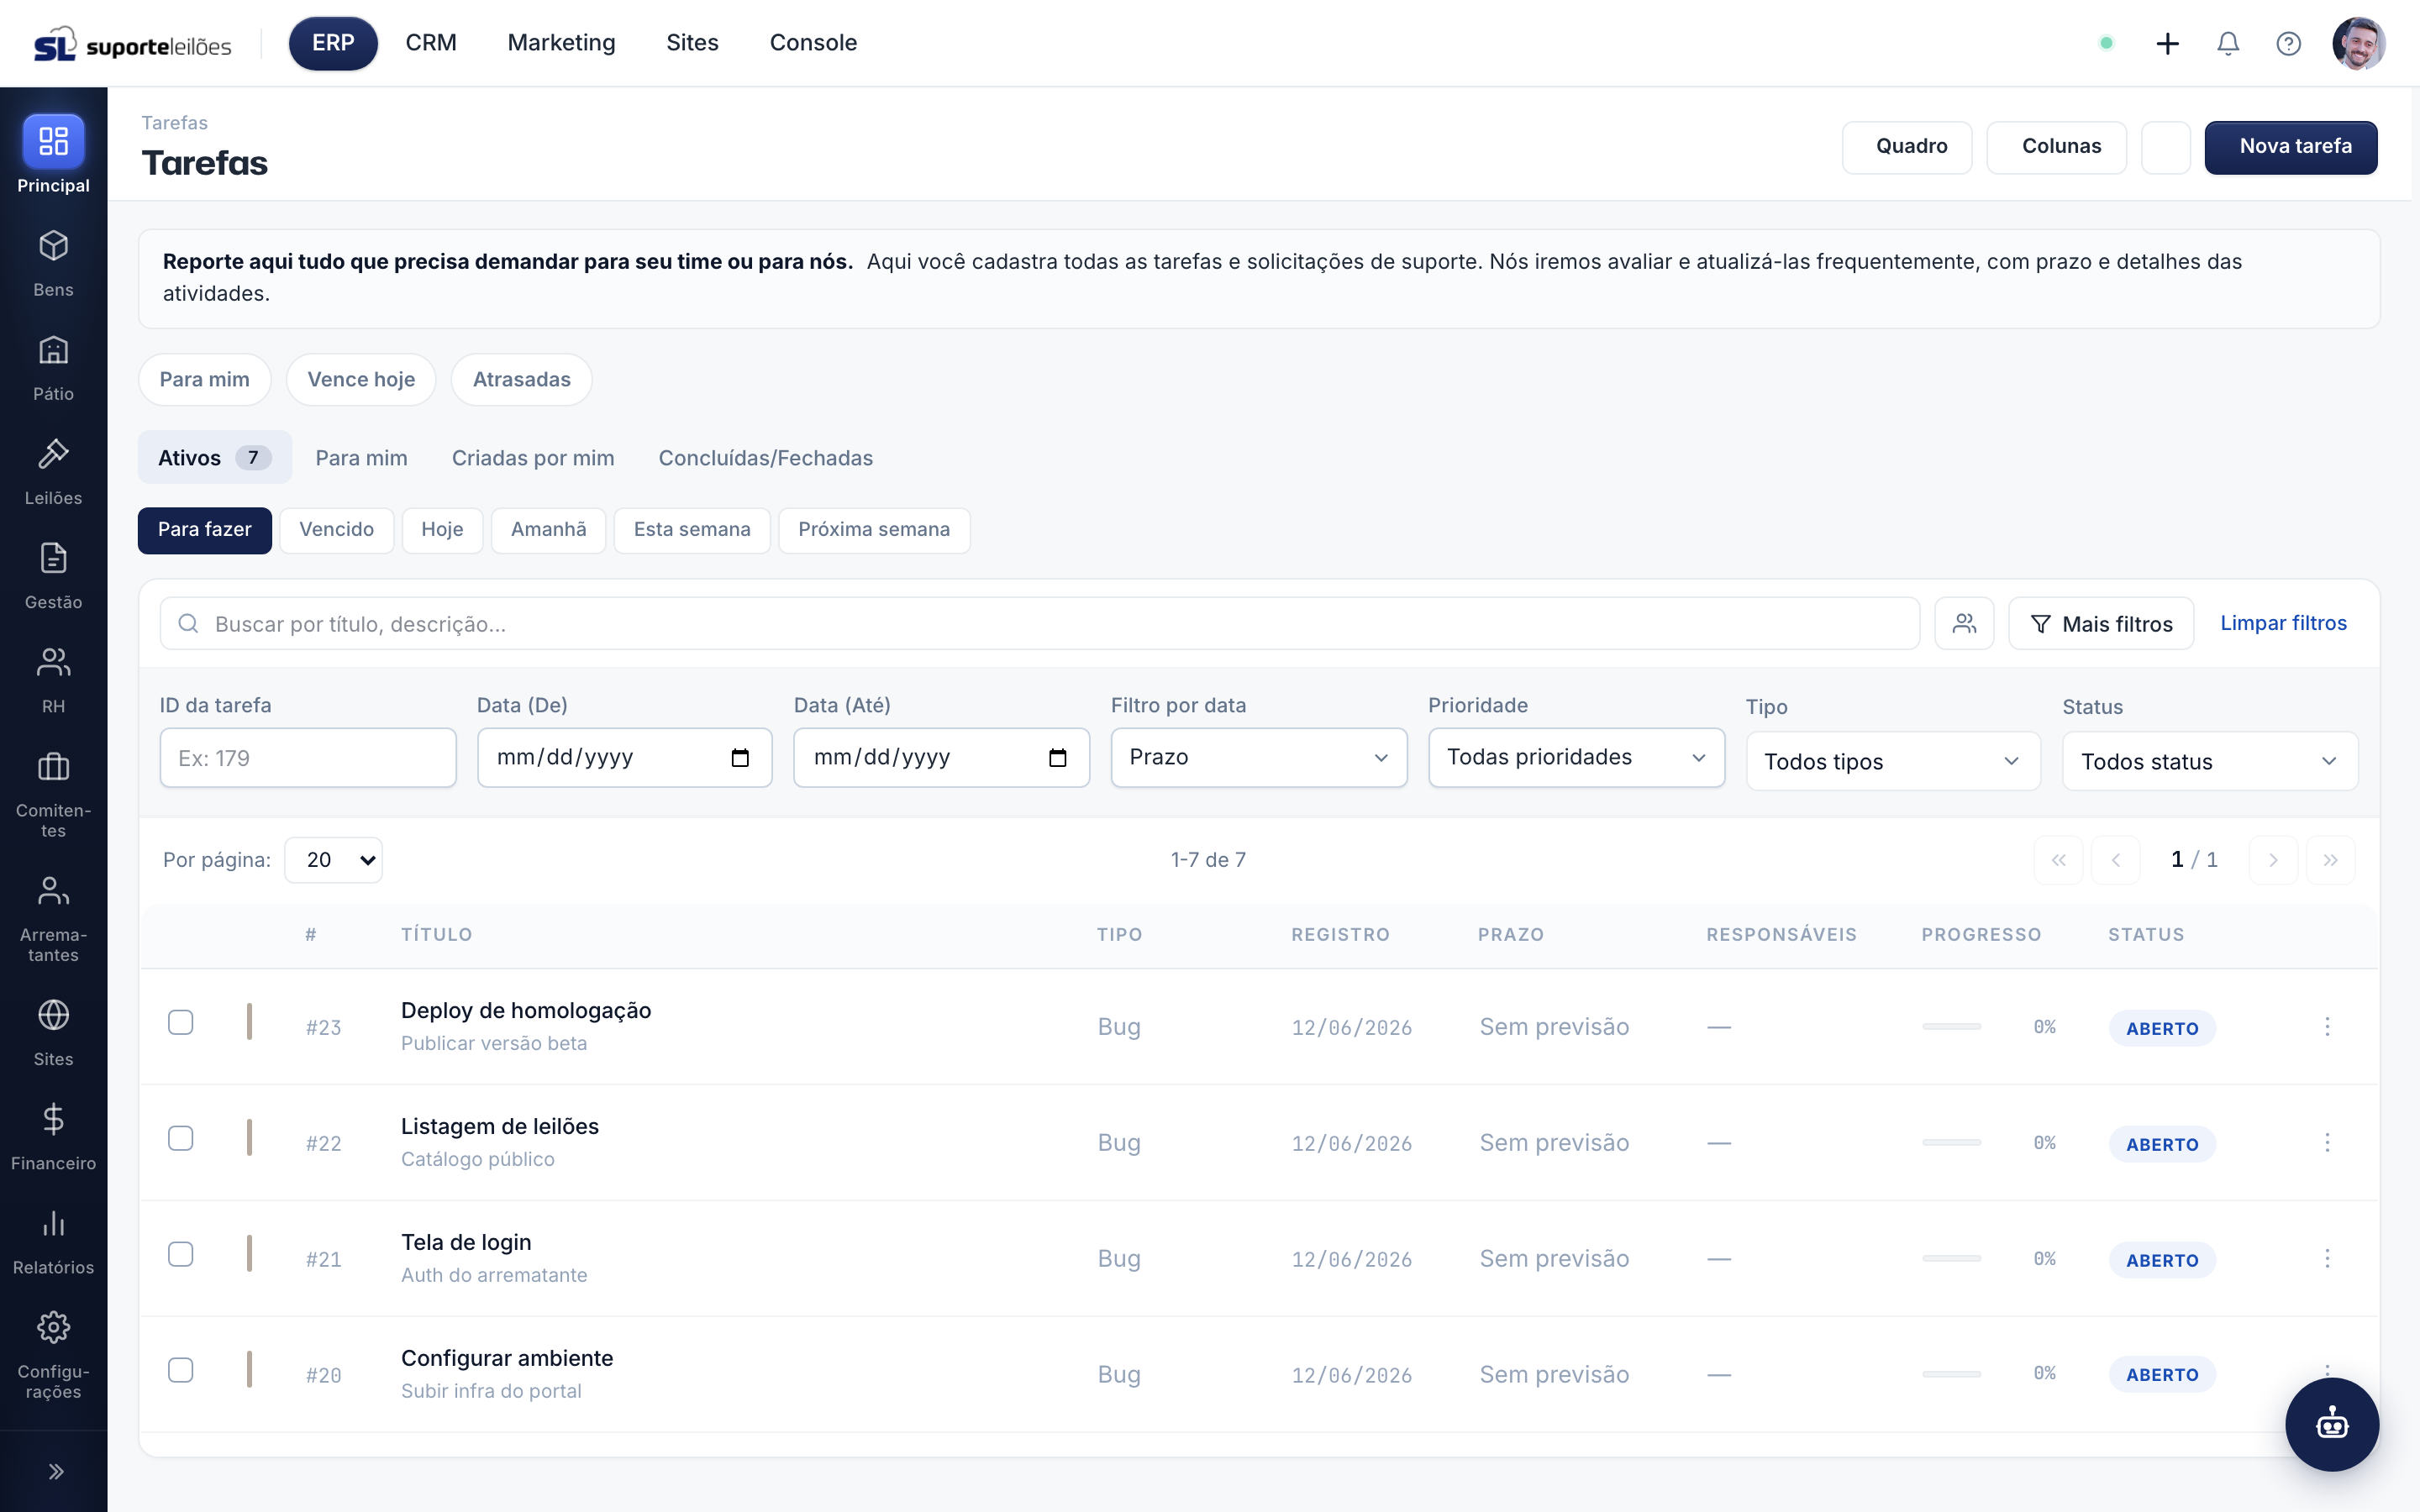Click the people filter icon beside search
This screenshot has width=2420, height=1512.
pyautogui.click(x=1964, y=623)
